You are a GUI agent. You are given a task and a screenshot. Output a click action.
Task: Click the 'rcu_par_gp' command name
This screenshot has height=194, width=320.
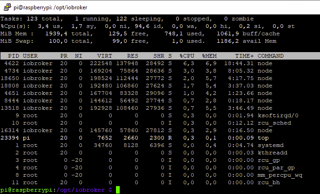point(276,167)
